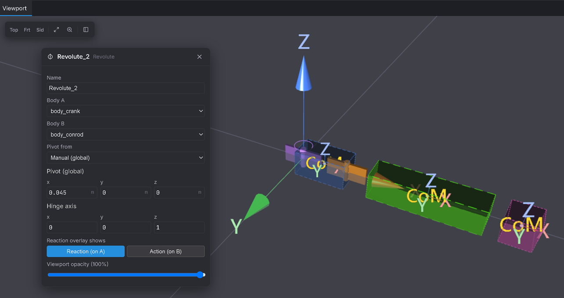
Task: Click the Hinge axis label
Action: [61, 206]
